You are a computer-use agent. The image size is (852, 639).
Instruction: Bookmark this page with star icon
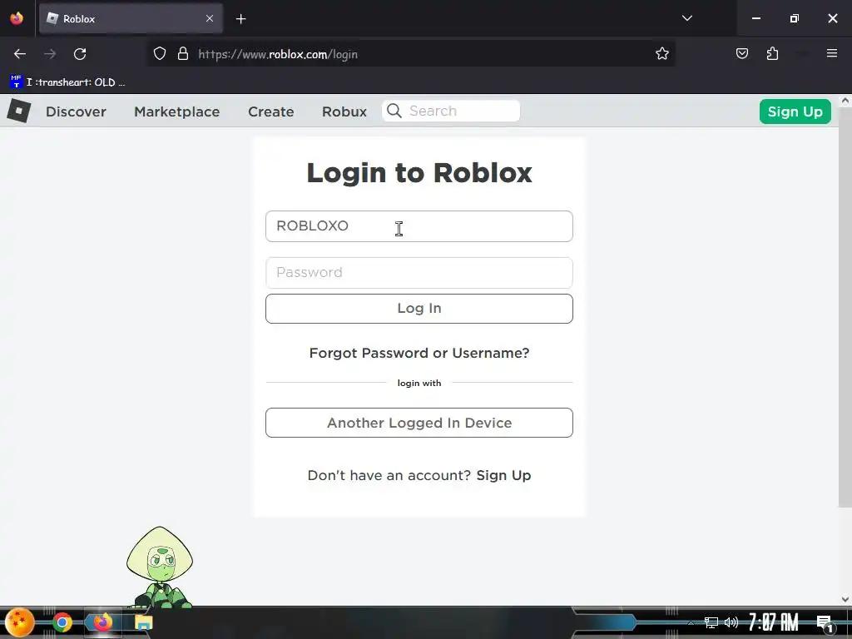tap(661, 54)
